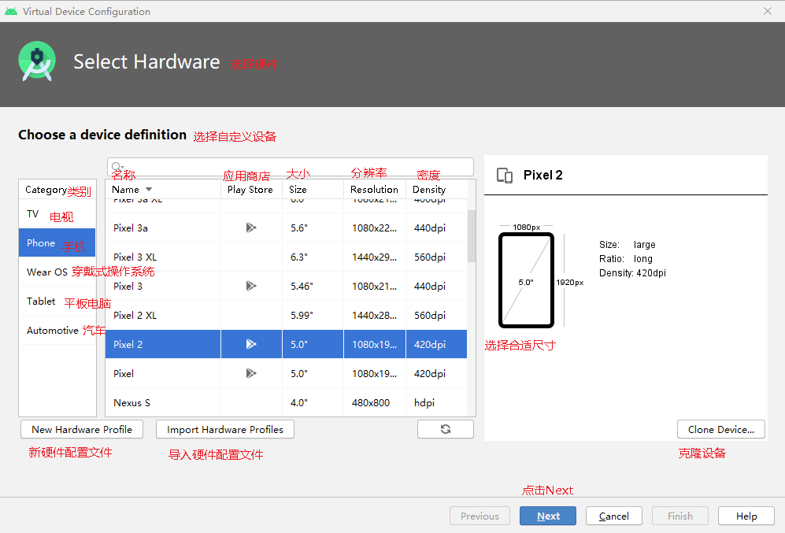The width and height of the screenshot is (785, 533).
Task: Click the Play Store icon for Pixel 3
Action: [x=251, y=286]
